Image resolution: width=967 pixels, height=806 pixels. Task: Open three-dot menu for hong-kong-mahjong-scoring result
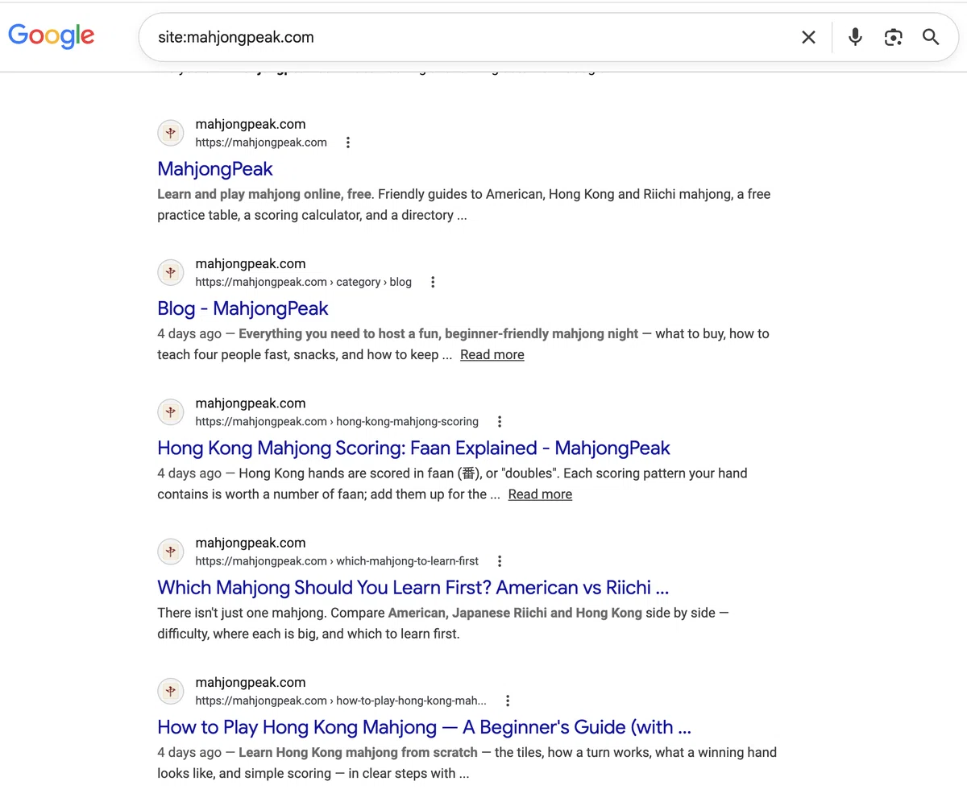(500, 421)
